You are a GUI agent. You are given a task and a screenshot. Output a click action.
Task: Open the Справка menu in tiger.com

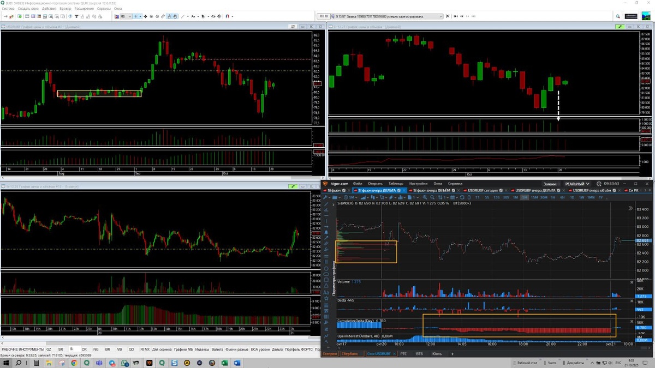pos(455,184)
